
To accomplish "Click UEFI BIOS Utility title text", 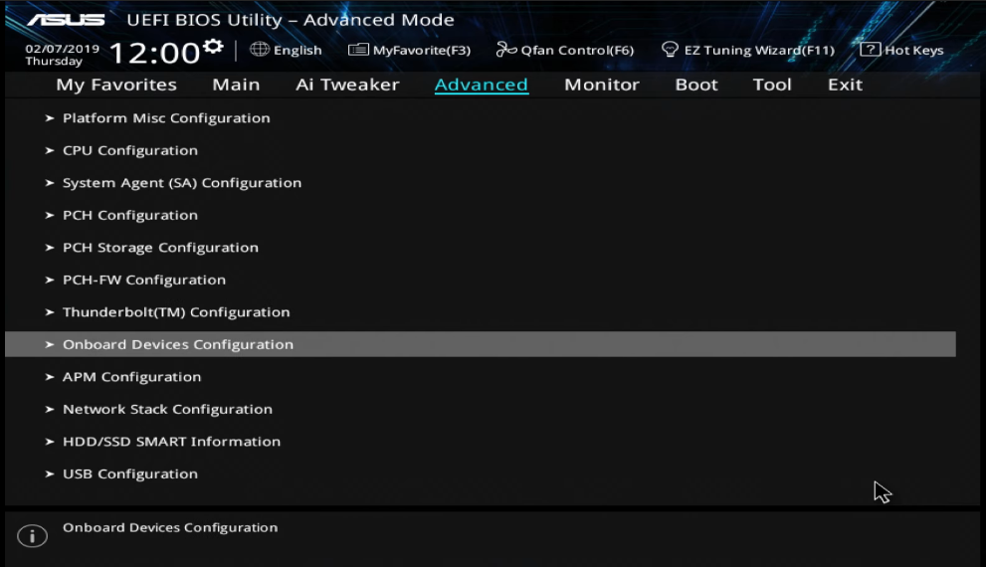I will click(x=291, y=20).
